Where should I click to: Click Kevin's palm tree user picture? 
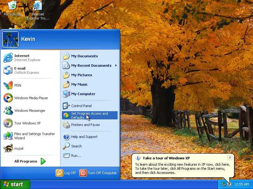click(x=10, y=39)
